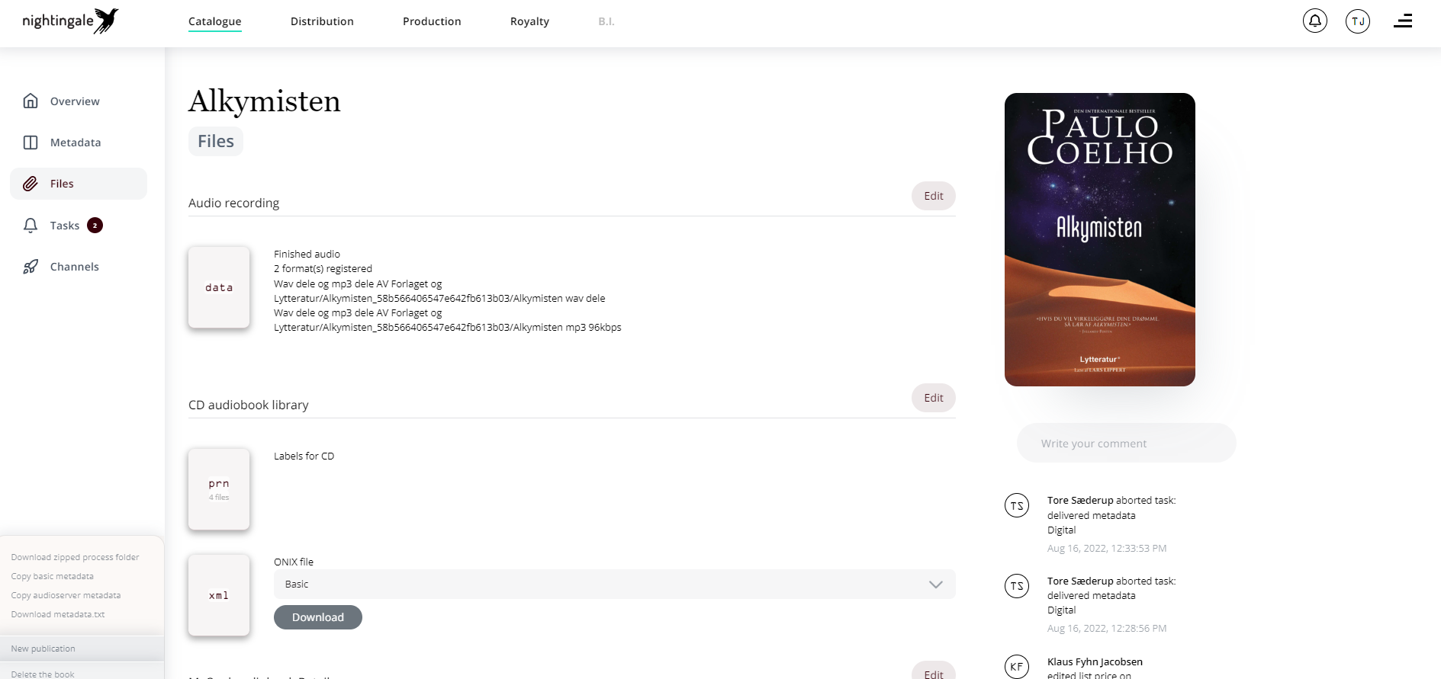Image resolution: width=1441 pixels, height=679 pixels.
Task: Open the data file tile for Finished audio
Action: [x=219, y=287]
